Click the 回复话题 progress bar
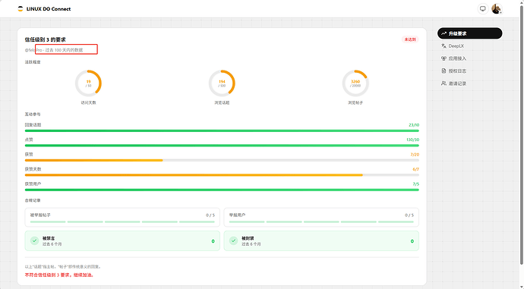Viewport: 524px width, 289px height. point(222,130)
